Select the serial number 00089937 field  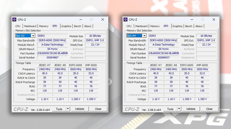point(164,58)
